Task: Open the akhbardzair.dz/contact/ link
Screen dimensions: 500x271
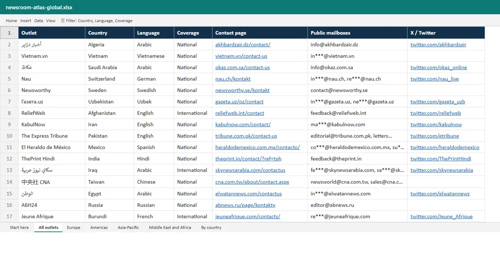Action: [242, 45]
